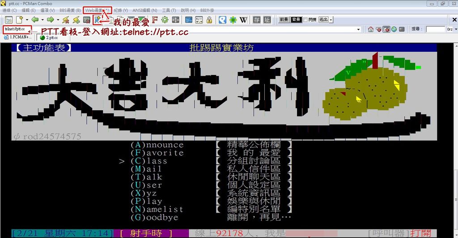Go forward with the green right arrow
458x238 pixels.
[x=51, y=20]
